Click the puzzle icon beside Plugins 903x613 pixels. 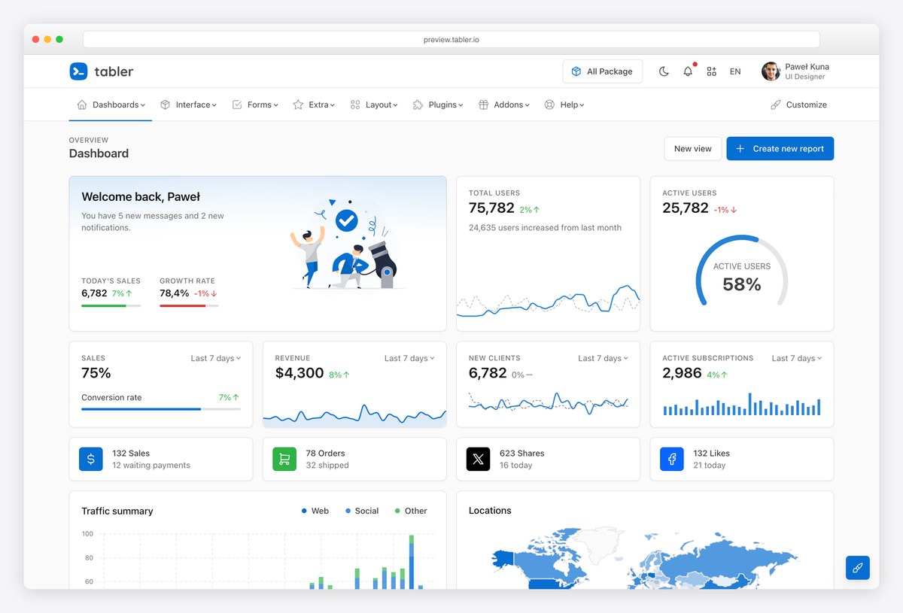418,105
